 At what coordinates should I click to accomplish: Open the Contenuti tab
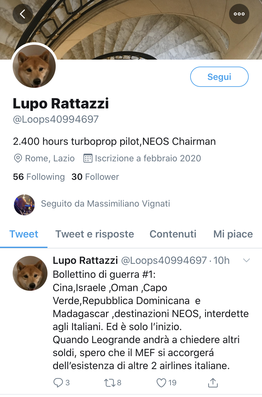tap(173, 234)
